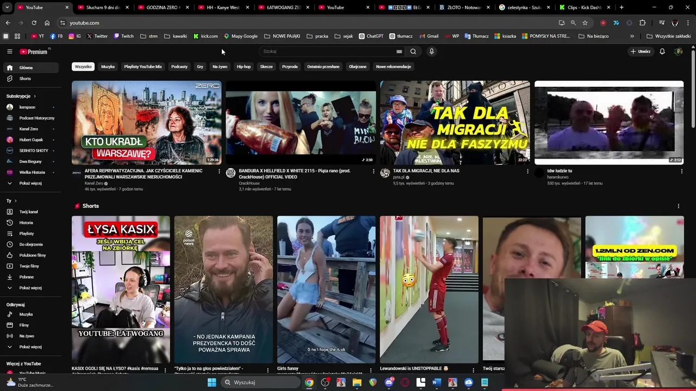Viewport: 696px width, 391px height.
Task: Start voice search with microphone icon
Action: tap(432, 52)
